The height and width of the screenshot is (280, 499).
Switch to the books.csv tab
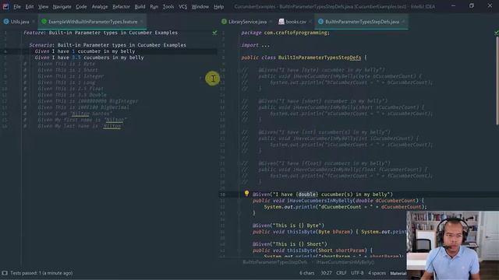296,22
